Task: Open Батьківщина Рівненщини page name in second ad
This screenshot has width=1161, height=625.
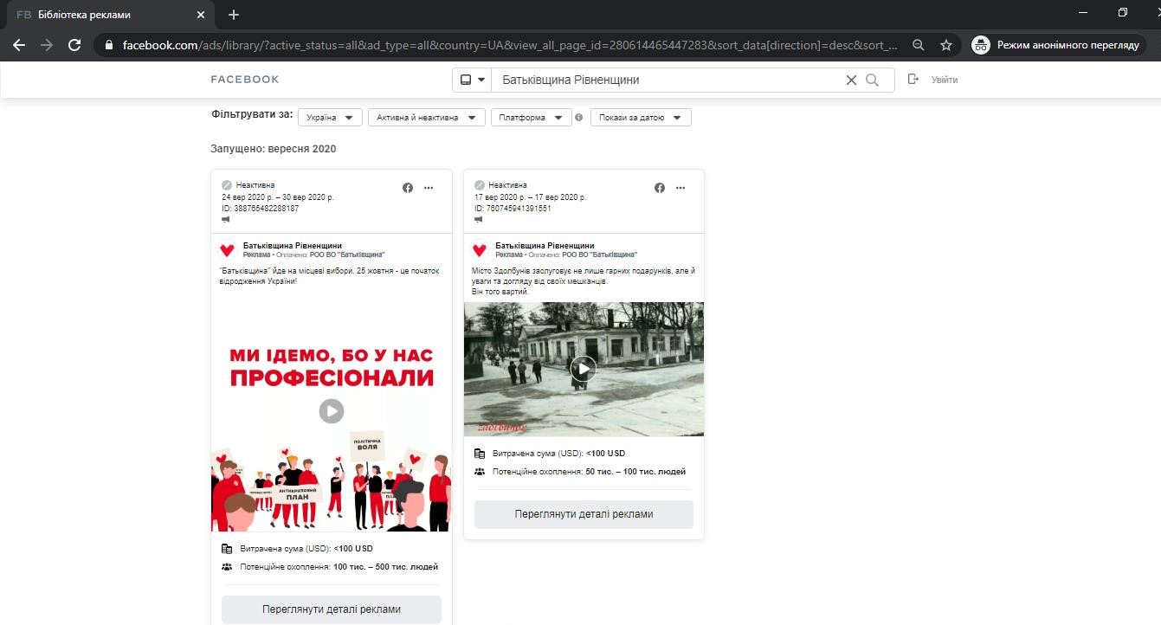Action: click(545, 246)
